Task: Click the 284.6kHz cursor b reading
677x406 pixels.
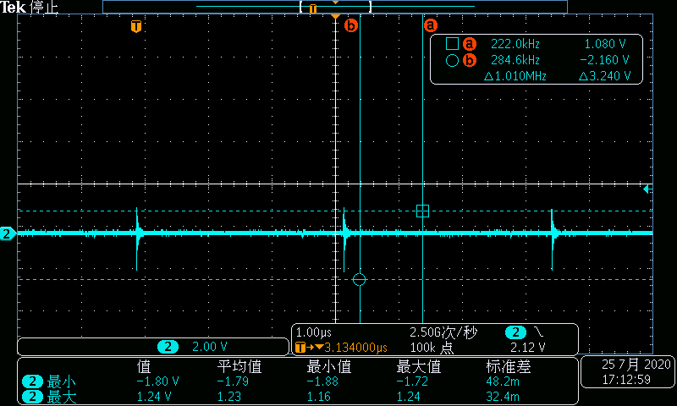Action: [515, 60]
